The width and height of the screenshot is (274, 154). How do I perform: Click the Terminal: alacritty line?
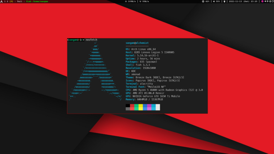tap(139, 84)
